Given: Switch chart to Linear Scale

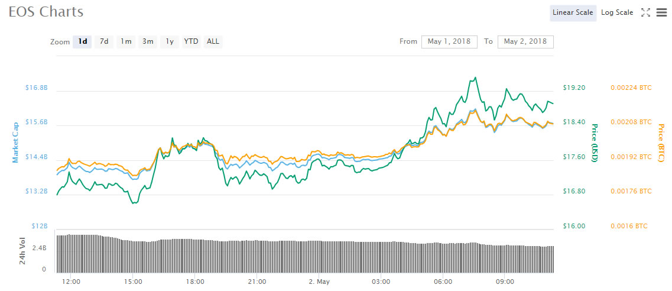Looking at the screenshot, I should coord(572,12).
